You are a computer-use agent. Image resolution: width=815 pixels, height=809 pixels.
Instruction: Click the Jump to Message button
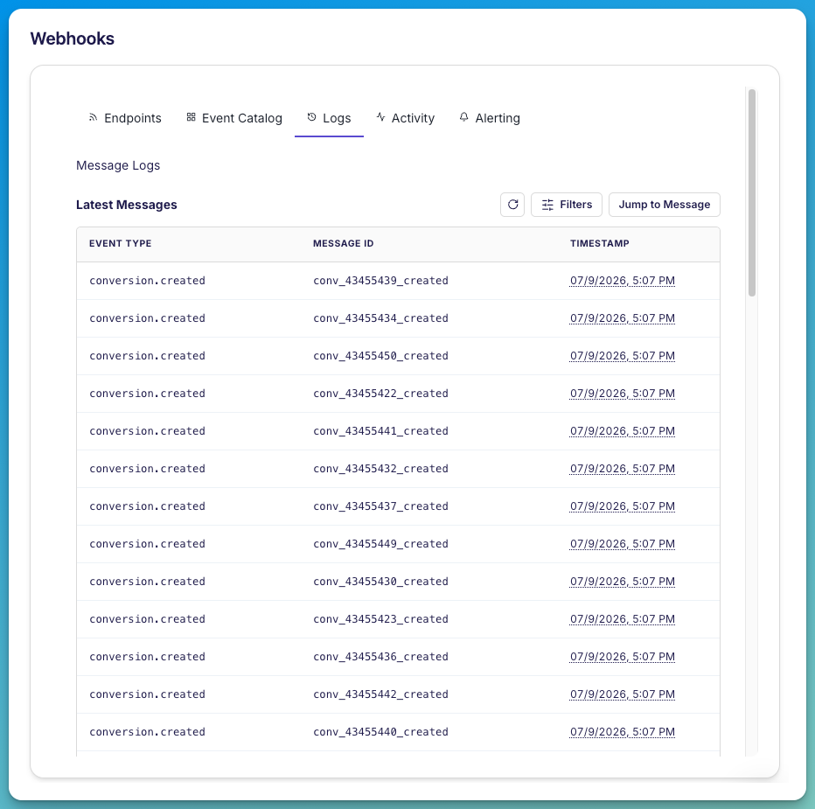click(664, 205)
